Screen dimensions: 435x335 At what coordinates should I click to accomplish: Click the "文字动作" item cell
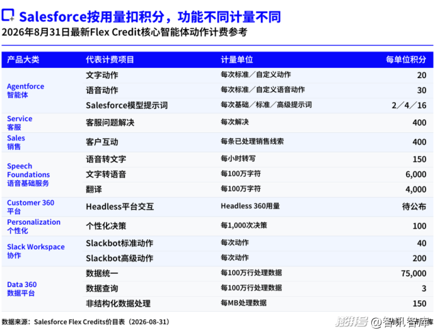coord(101,75)
